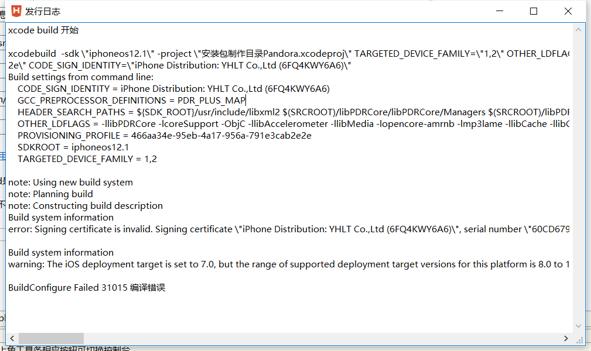Click 'note: Using new build system'
Image resolution: width=591 pixels, height=351 pixels.
point(70,183)
